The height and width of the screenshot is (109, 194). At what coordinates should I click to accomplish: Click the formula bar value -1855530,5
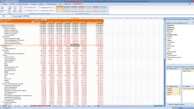tap(26, 16)
